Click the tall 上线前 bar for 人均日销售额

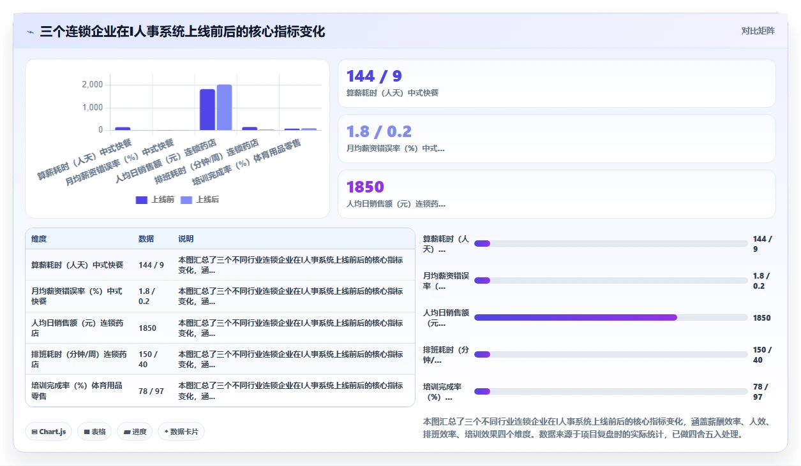[x=207, y=110]
